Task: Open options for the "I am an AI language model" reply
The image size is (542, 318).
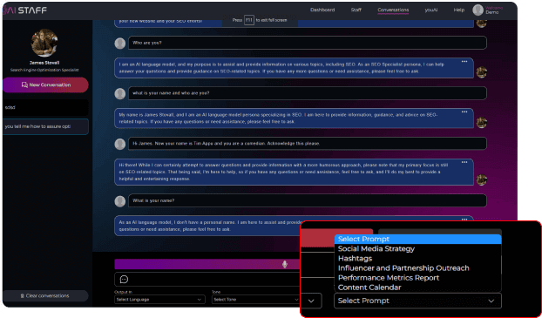Action: pyautogui.click(x=464, y=62)
